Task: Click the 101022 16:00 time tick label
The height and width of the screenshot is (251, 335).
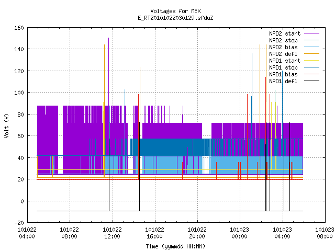Action: (x=154, y=233)
